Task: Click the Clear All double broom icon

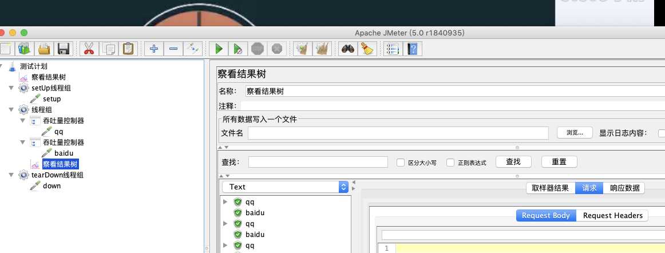Action: 322,49
